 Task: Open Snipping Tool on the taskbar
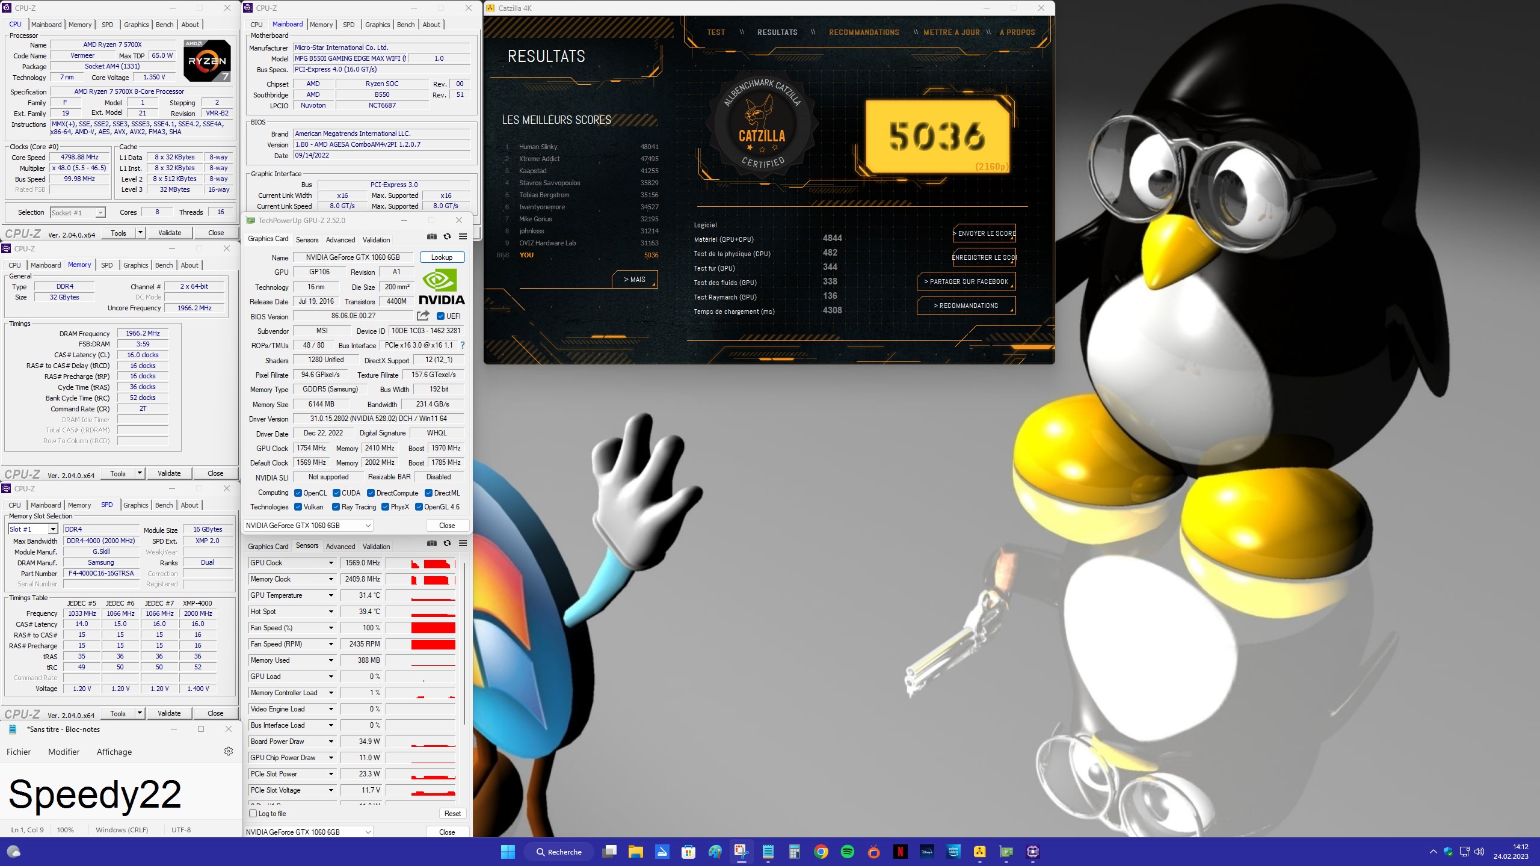tap(741, 852)
